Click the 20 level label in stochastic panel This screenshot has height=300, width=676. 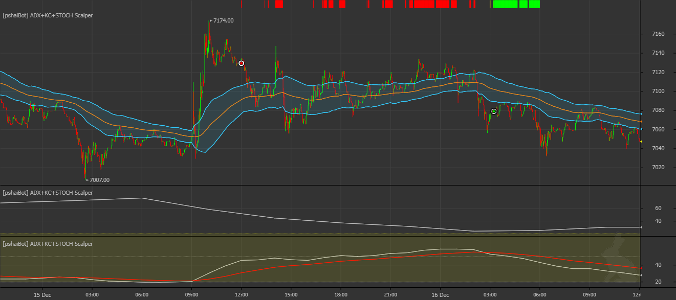658,282
